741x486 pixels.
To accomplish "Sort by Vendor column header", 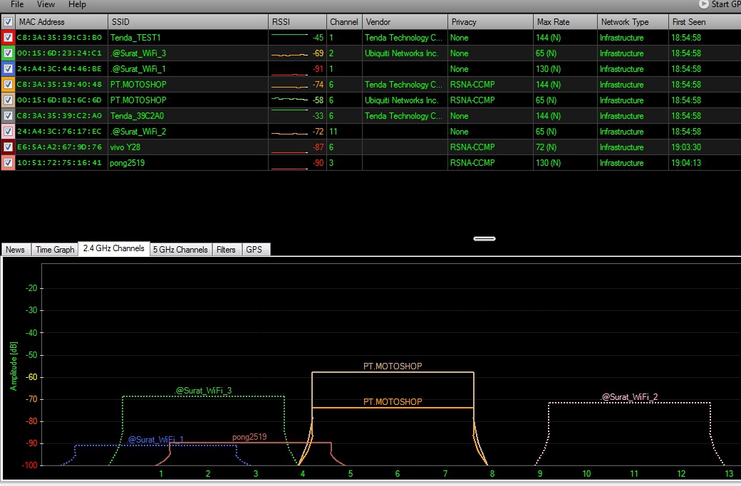I will (x=405, y=22).
